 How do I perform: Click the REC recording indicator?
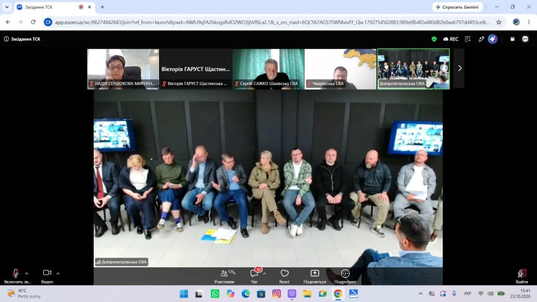451,39
